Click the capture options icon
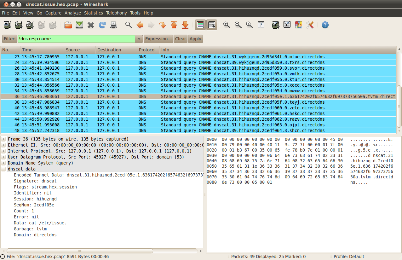Screen dimensions: 402x260 point(19,25)
